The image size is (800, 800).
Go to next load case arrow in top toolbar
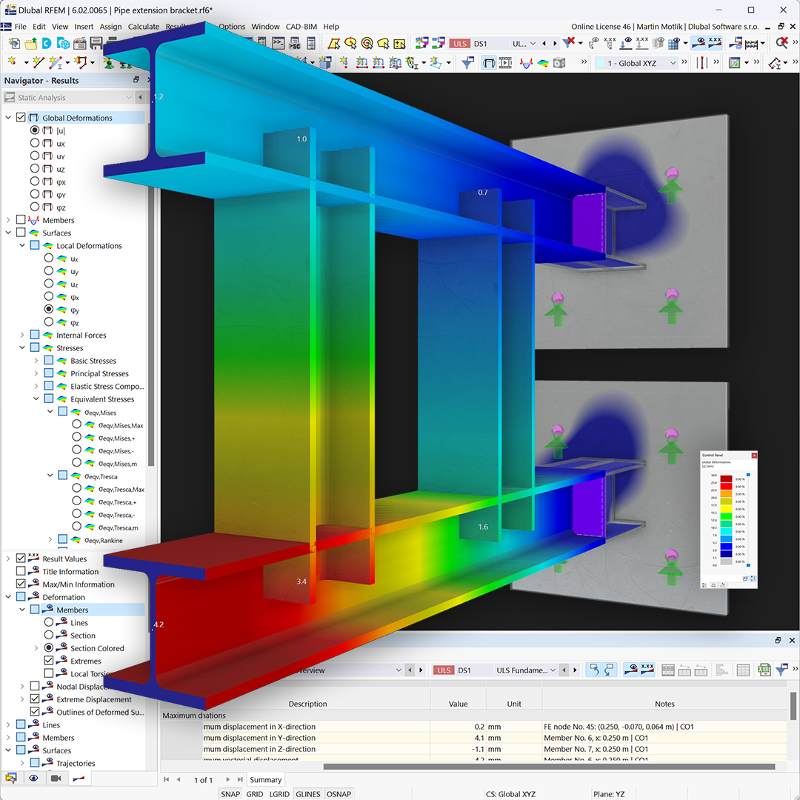(x=555, y=44)
